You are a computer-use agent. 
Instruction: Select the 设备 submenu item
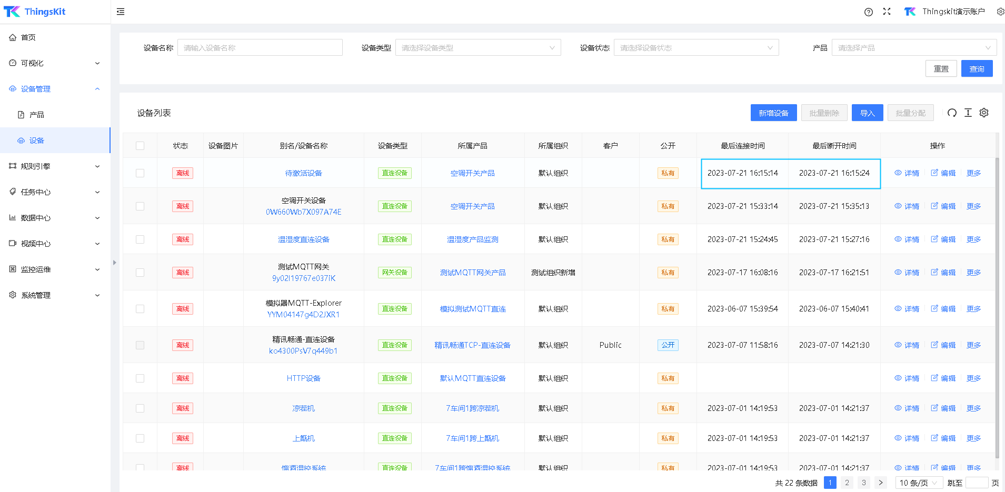tap(55, 140)
